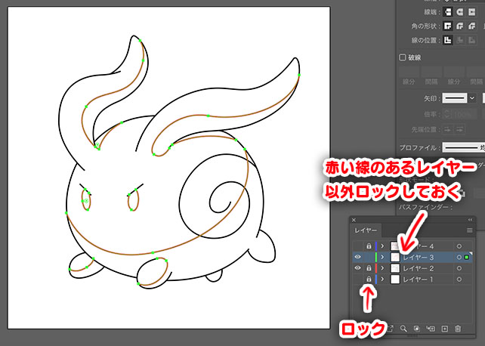Screen dimensions: 485x346
Task: Click the target circle for レイヤー 2
Action: tap(459, 268)
